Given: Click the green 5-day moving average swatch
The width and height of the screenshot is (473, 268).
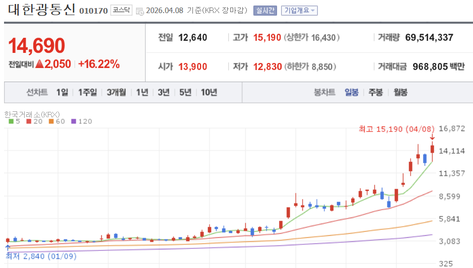Looking at the screenshot, I should (x=11, y=121).
